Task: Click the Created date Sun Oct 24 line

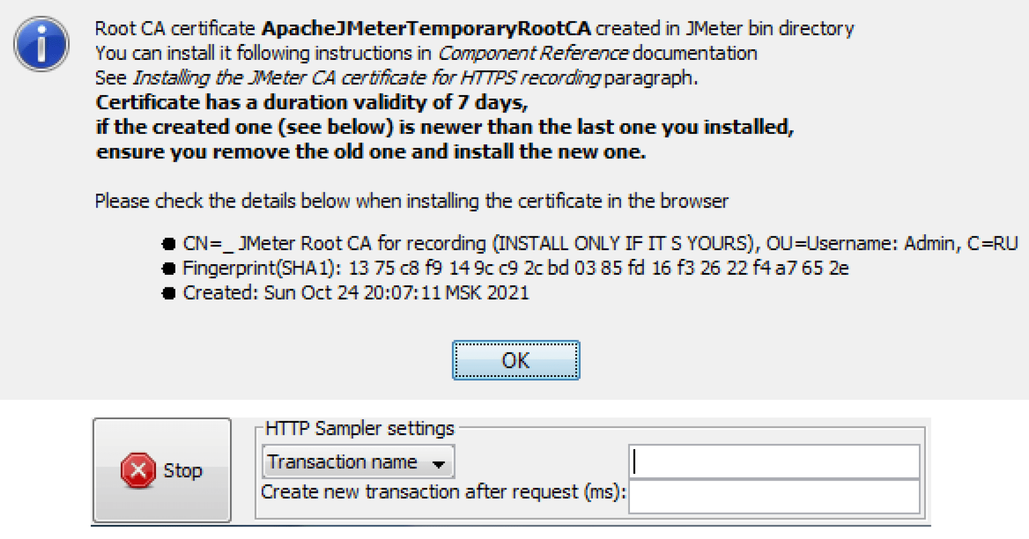Action: (356, 293)
